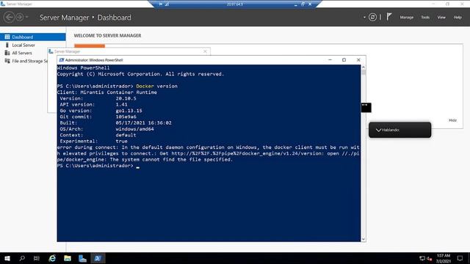Minimize the PowerShell window
The height and width of the screenshot is (264, 470).
coord(330,60)
